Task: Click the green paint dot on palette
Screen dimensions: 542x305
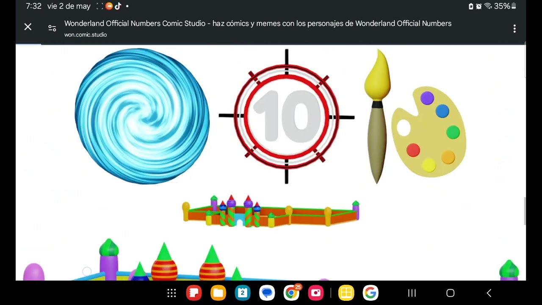Action: pyautogui.click(x=453, y=132)
